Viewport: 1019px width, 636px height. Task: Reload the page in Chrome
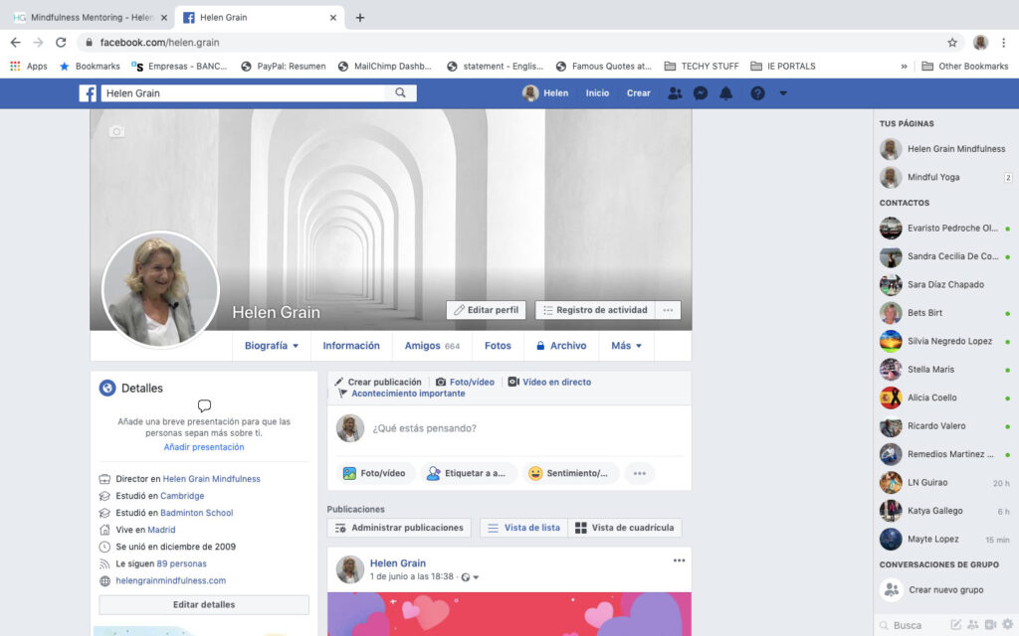(61, 42)
